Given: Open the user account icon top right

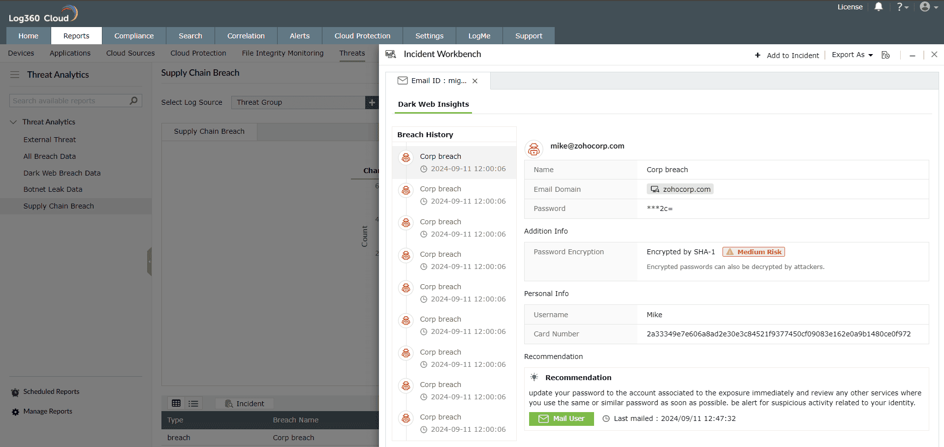Looking at the screenshot, I should click(925, 7).
